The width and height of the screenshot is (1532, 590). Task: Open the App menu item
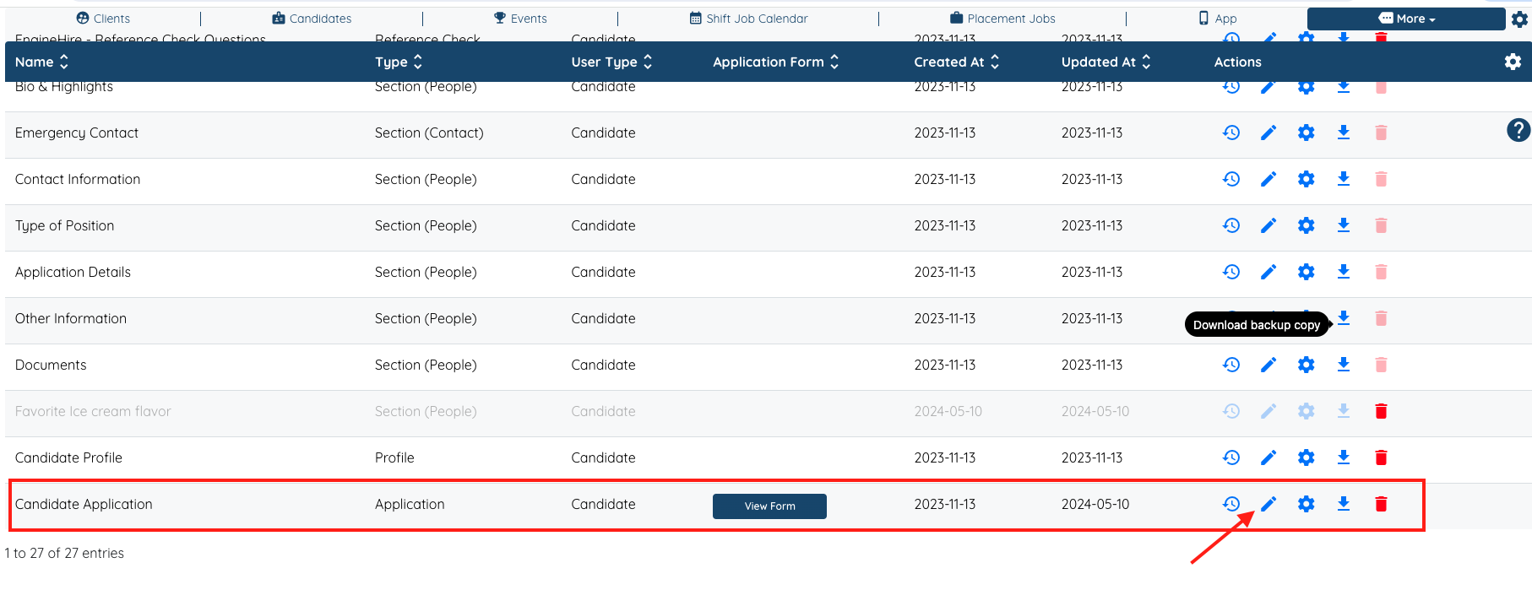point(1218,19)
